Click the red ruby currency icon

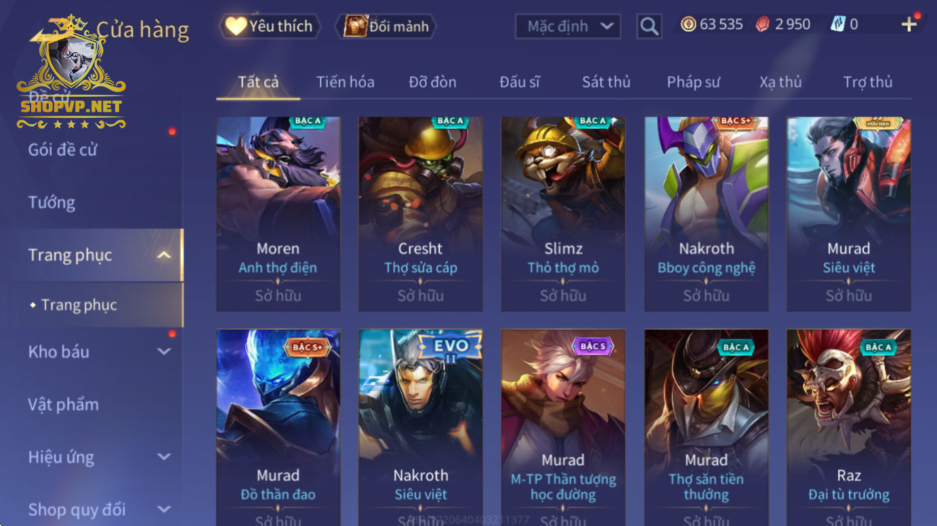coord(763,24)
